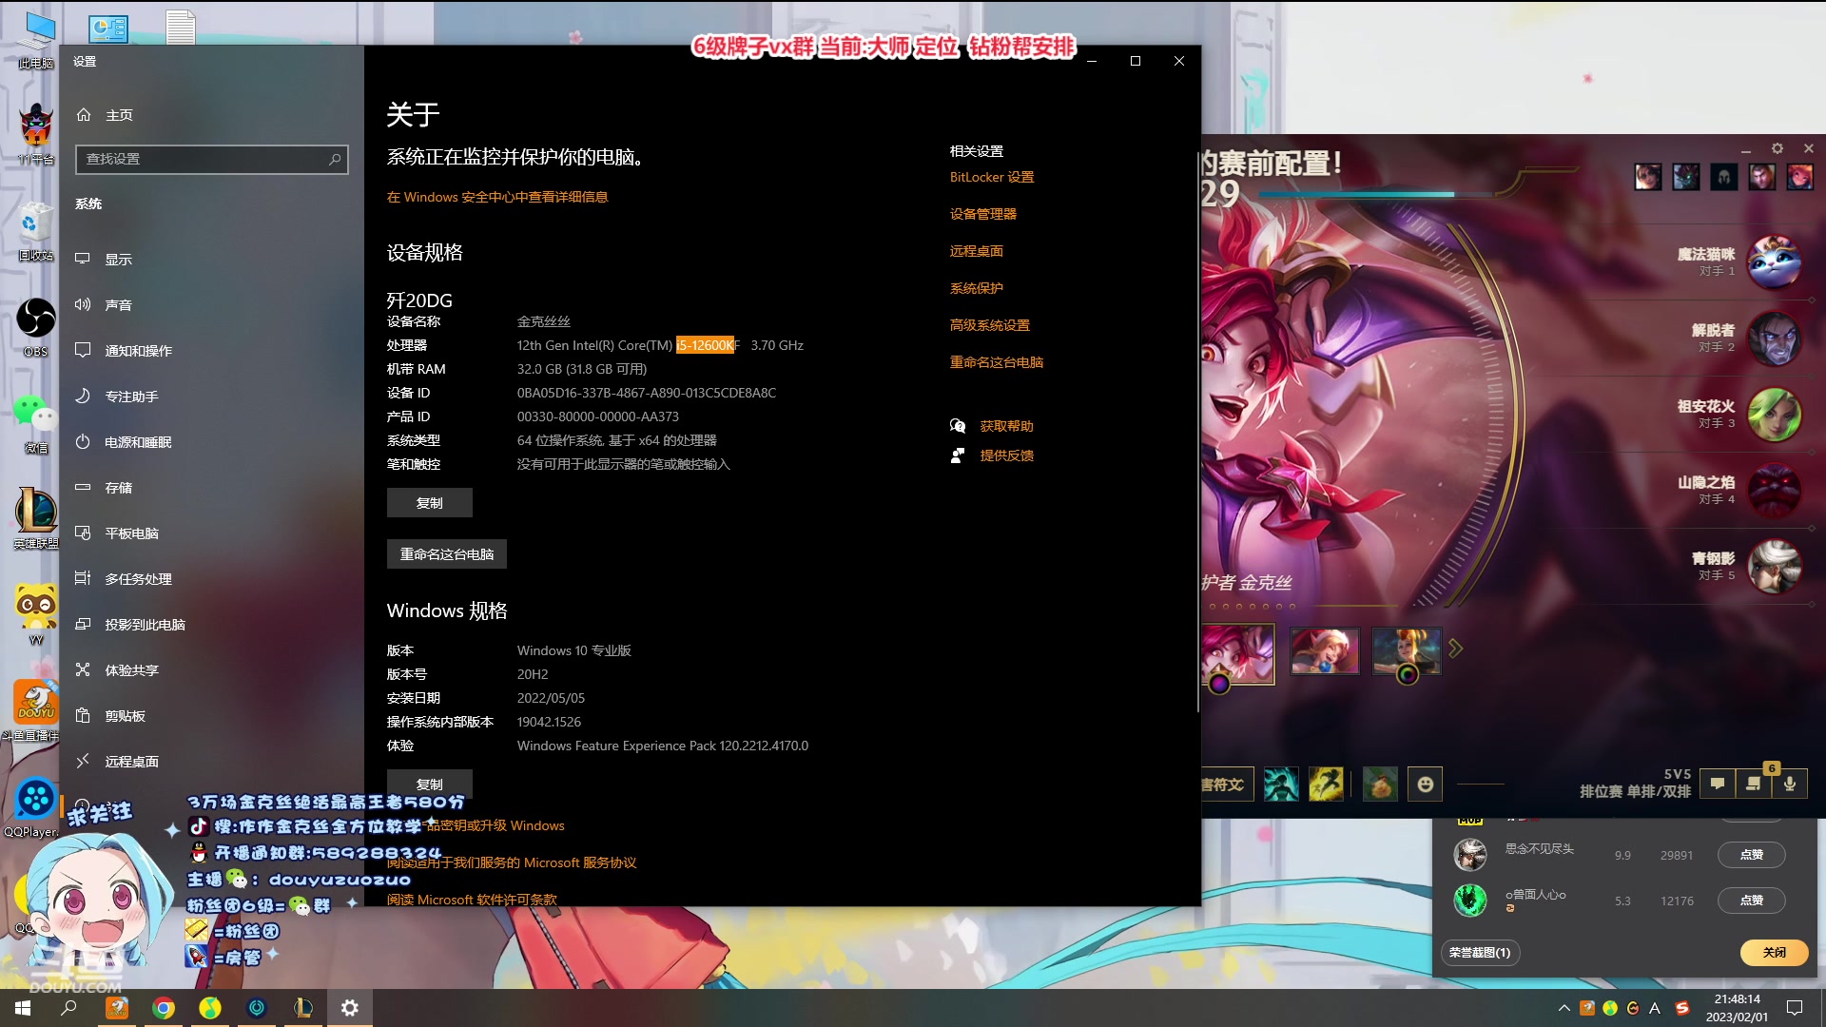Open Microsoft 软件许可条款 link

pyautogui.click(x=472, y=900)
